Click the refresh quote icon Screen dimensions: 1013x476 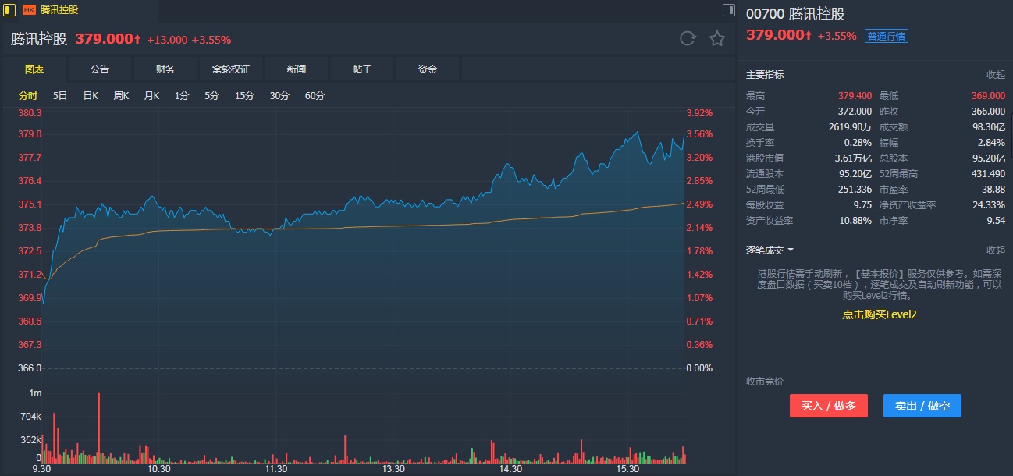(x=688, y=39)
